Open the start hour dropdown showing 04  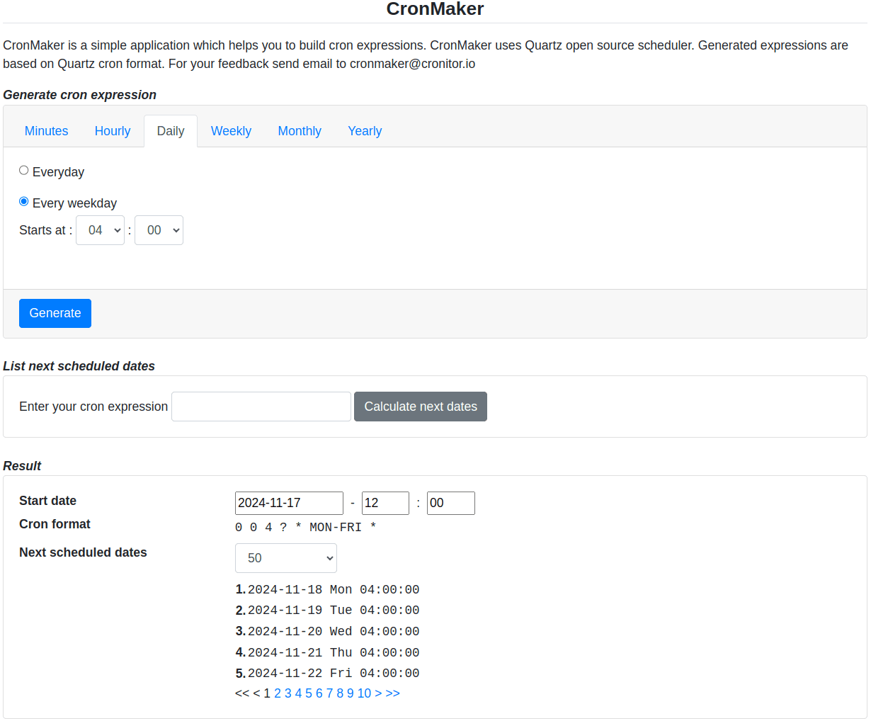[100, 230]
